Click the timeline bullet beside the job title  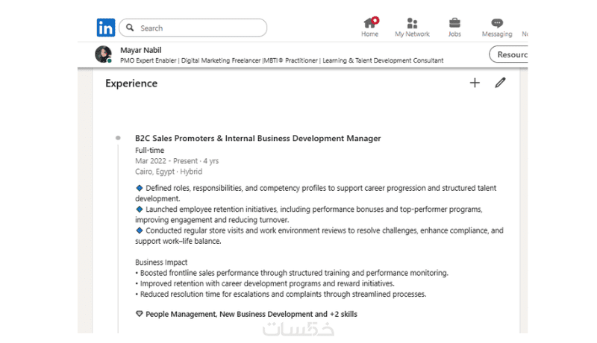[x=118, y=138]
